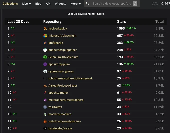This screenshot has width=170, height=133.
Task: Click the Total Events counter label
Action: (x=155, y=4)
